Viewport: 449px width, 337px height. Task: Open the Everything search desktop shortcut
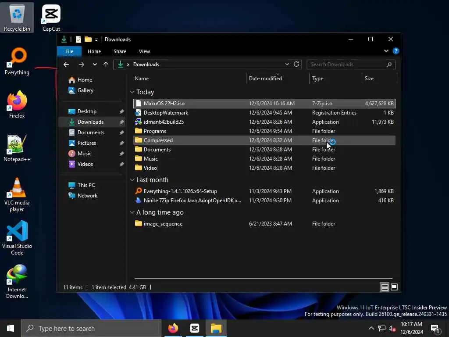tap(17, 61)
